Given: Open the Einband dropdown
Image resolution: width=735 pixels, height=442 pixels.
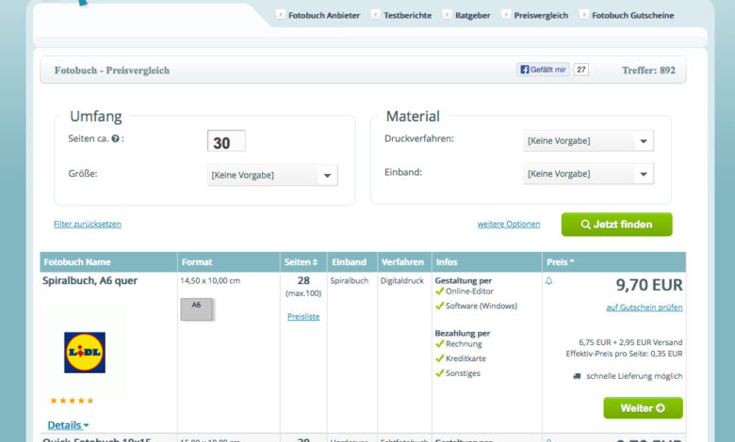Looking at the screenshot, I should 588,174.
